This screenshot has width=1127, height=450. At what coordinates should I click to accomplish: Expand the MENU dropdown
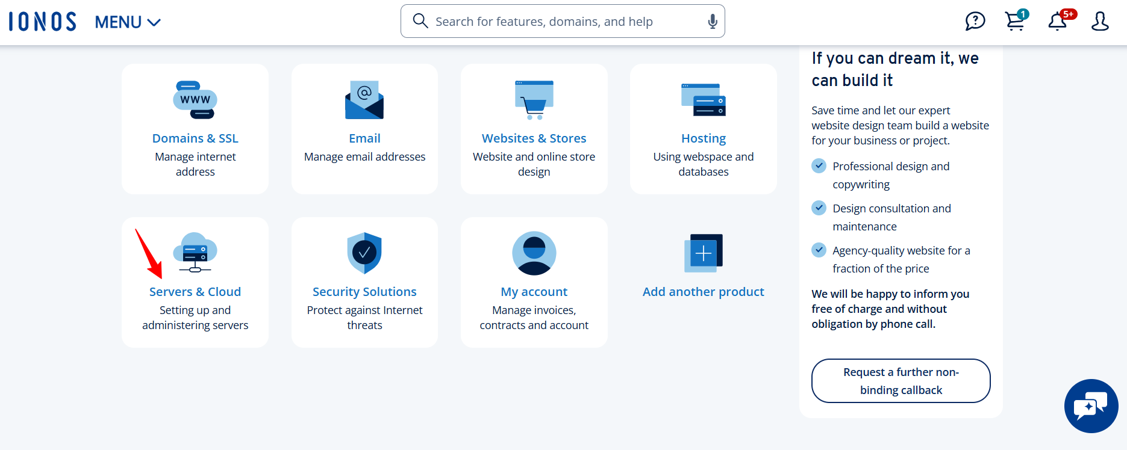[x=128, y=22]
